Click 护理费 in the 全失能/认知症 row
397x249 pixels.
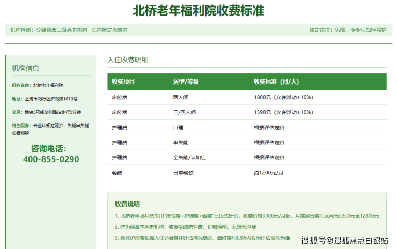(120, 158)
